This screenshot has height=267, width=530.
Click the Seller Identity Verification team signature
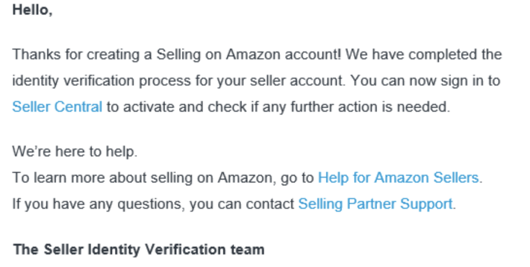[x=139, y=249]
